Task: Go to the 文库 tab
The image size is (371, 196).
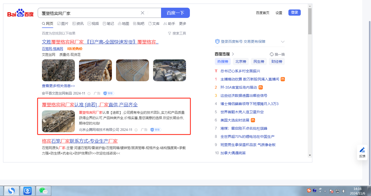Action: [154, 24]
